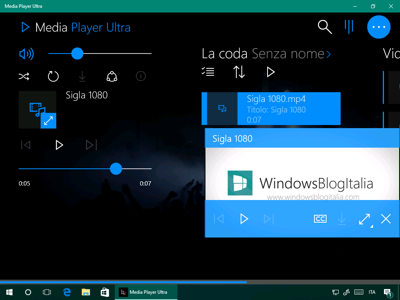
Task: Adjust the volume slider handle
Action: 77,54
